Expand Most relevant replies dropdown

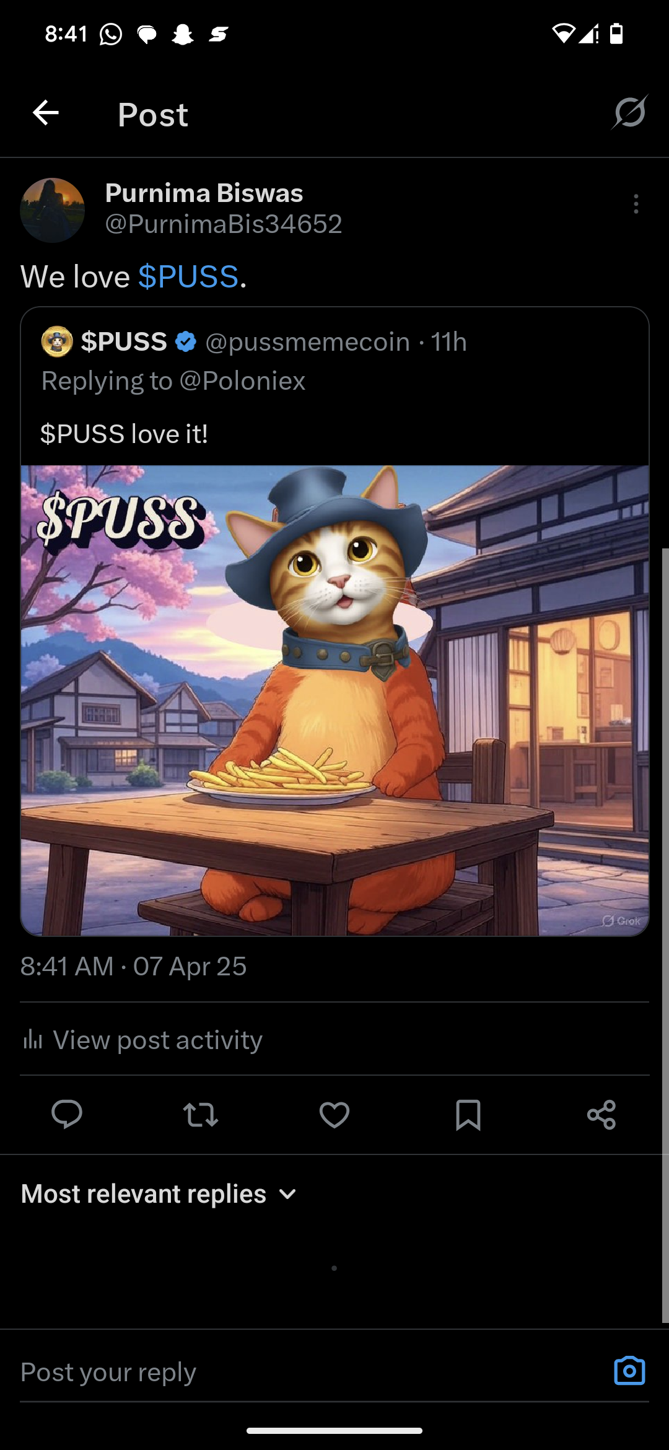click(159, 1193)
